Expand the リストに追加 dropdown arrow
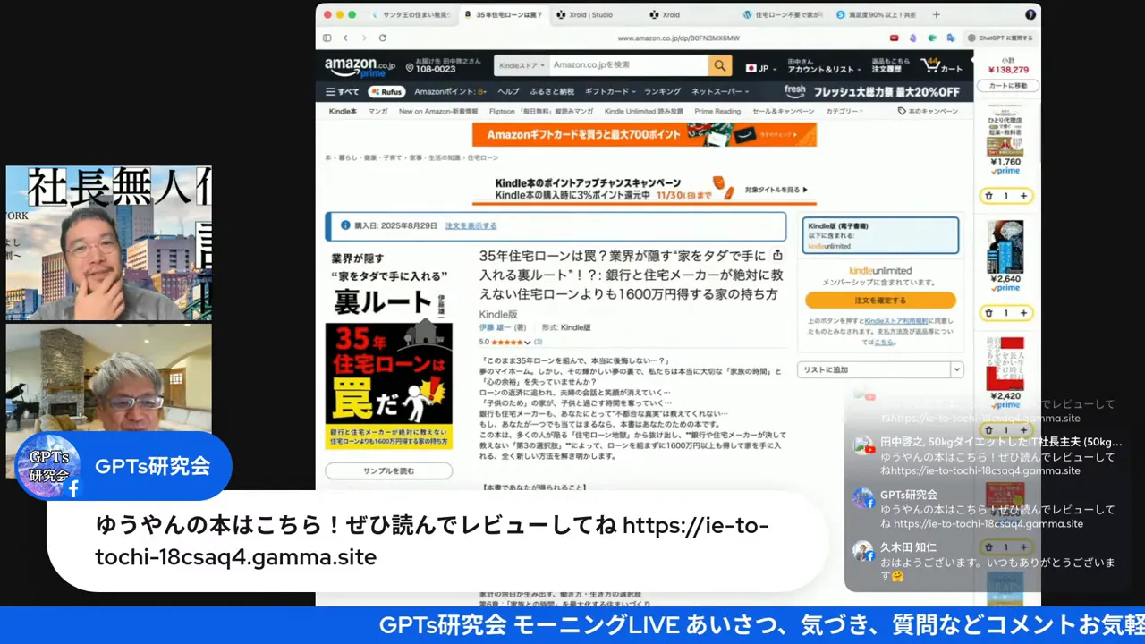The image size is (1145, 644). (x=956, y=369)
